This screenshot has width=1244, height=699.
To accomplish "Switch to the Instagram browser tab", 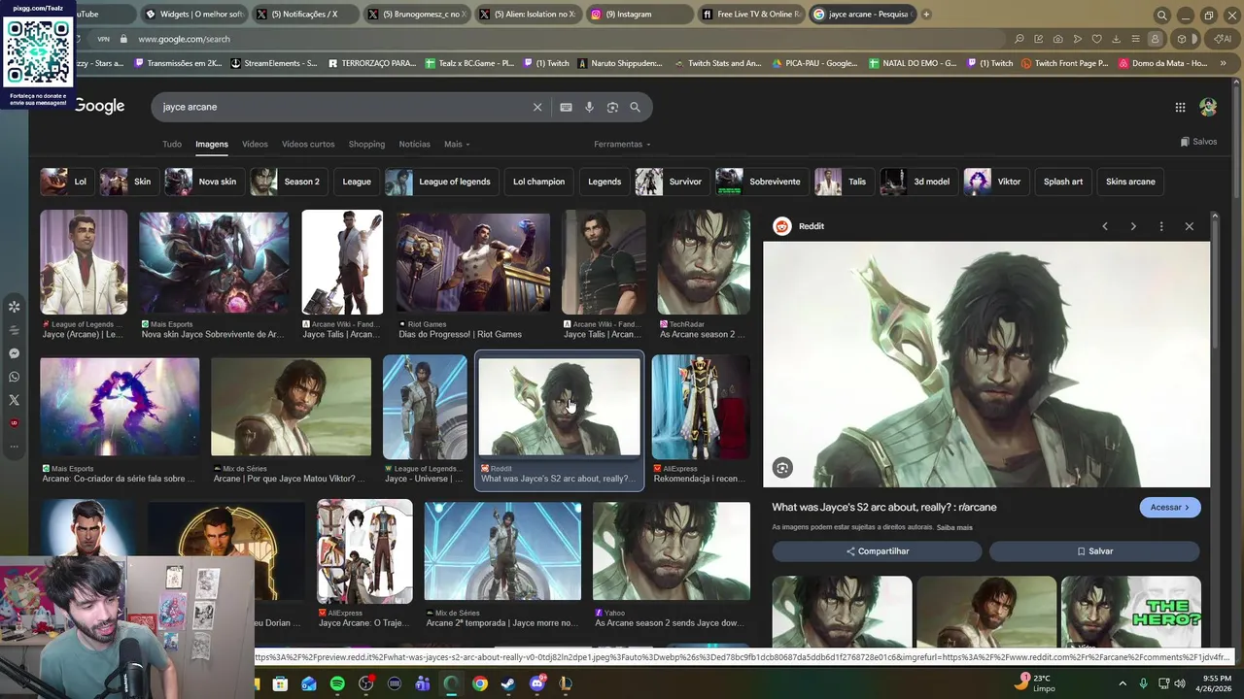I will [x=639, y=15].
